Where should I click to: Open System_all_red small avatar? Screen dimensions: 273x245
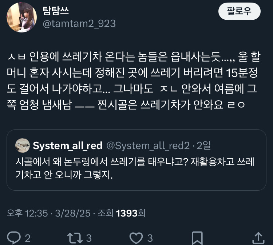coord(23,145)
